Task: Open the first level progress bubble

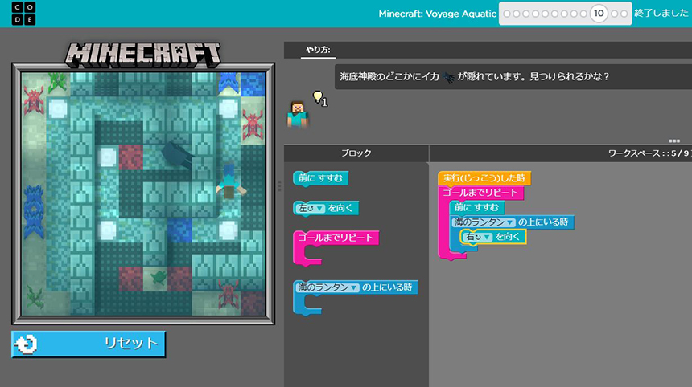Action: 507,14
